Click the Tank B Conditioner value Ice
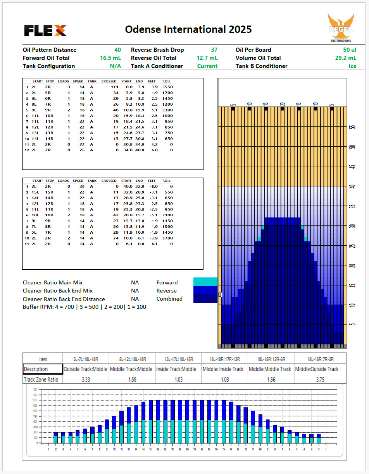This screenshot has width=369, height=474. (x=352, y=66)
